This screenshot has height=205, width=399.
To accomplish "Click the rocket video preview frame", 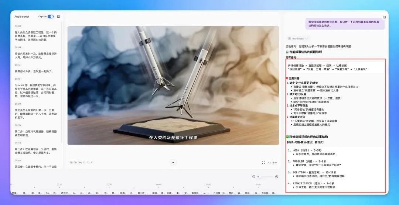I will [173, 85].
